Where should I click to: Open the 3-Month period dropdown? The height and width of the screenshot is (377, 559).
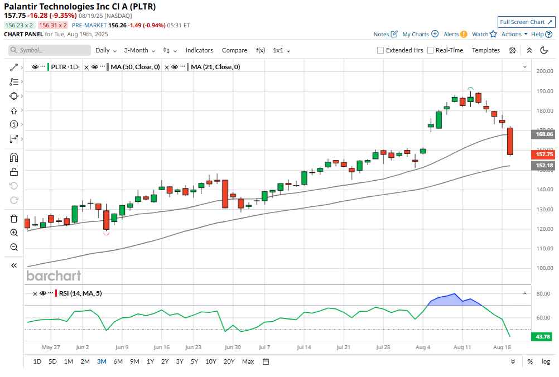click(139, 50)
